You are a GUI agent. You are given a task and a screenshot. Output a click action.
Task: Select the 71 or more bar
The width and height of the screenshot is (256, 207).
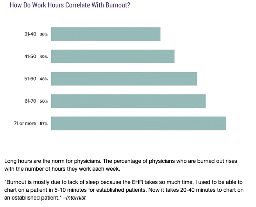(x=139, y=123)
